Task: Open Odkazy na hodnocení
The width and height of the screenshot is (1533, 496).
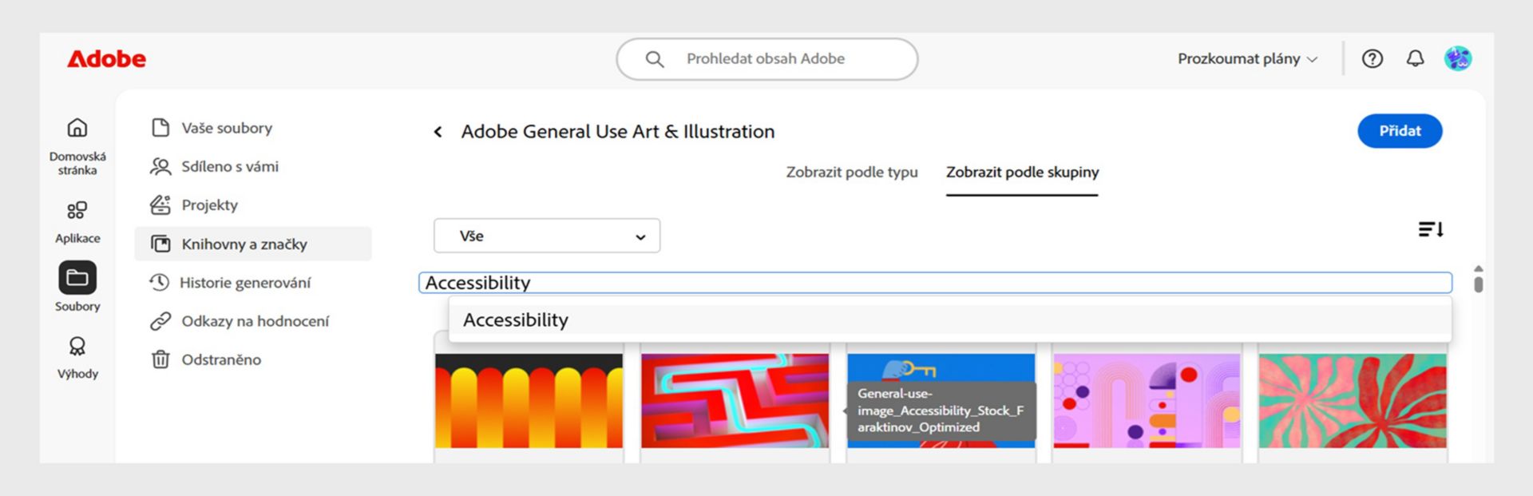Action: pyautogui.click(x=255, y=321)
